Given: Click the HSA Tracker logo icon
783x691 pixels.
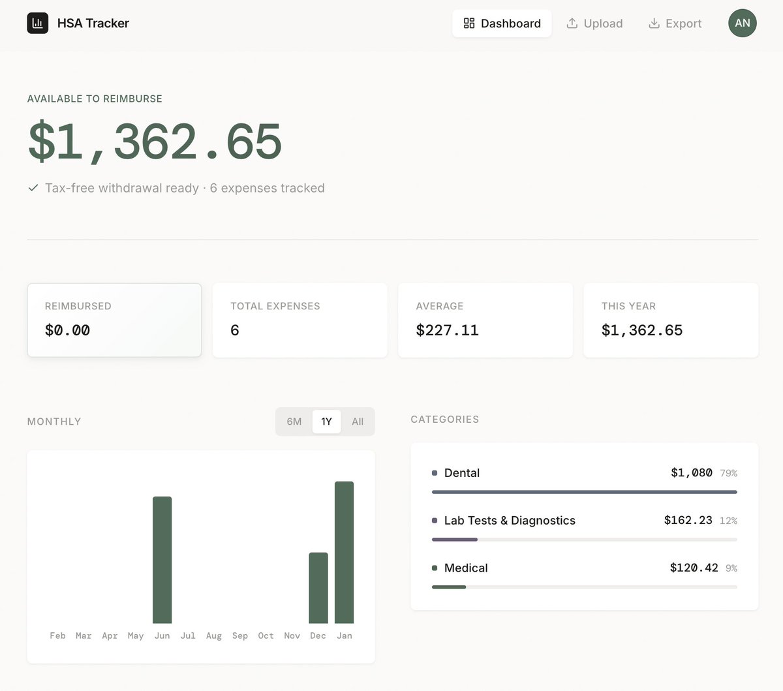Looking at the screenshot, I should [x=38, y=23].
